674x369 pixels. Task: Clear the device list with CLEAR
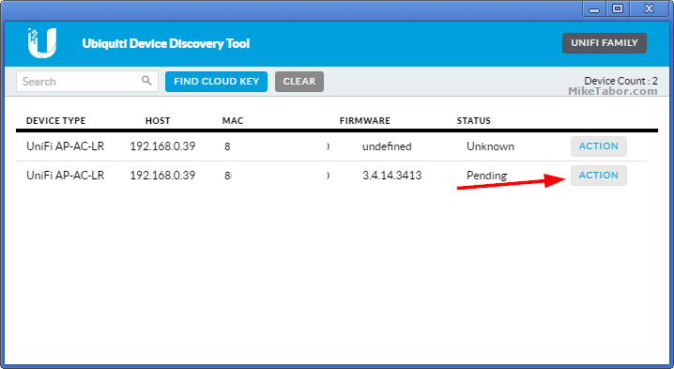coord(299,82)
